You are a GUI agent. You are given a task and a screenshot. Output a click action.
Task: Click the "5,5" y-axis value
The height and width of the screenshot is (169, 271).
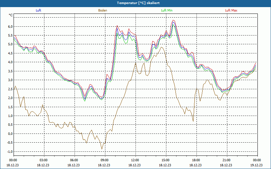(11, 35)
